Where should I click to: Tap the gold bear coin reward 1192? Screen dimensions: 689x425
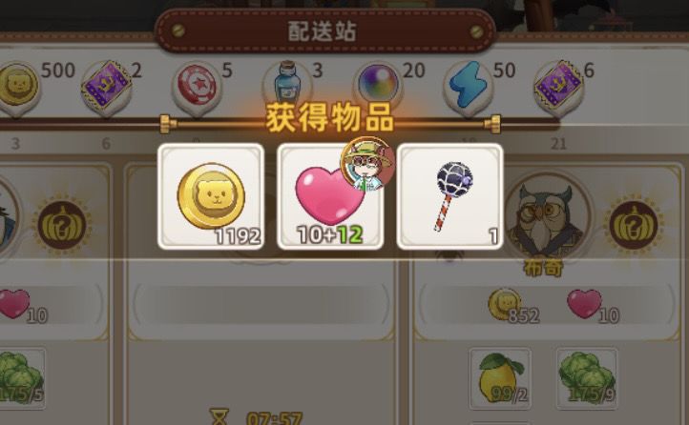(211, 196)
